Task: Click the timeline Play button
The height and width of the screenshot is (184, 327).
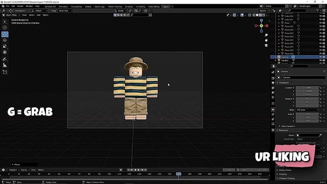Action: (138, 170)
